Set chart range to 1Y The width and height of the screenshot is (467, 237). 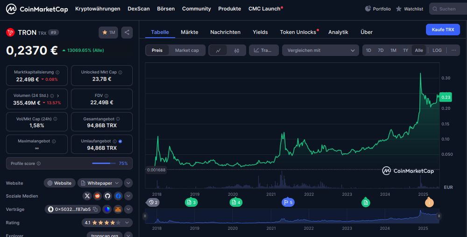(406, 50)
